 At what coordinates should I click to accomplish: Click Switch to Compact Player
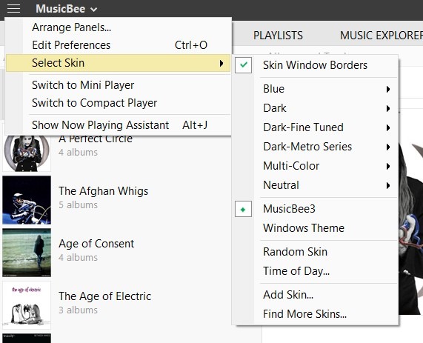(119, 103)
